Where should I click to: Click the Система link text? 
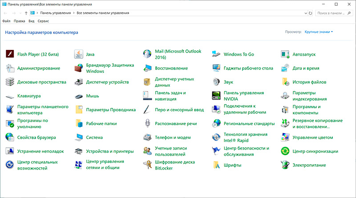point(94,137)
